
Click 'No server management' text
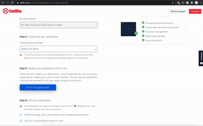(x=156, y=32)
